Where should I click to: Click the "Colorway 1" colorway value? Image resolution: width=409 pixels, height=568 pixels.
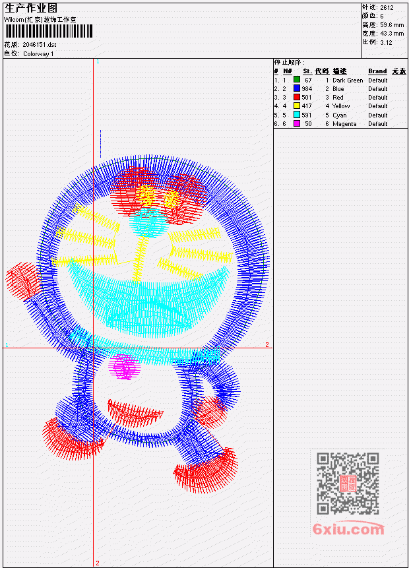38,53
